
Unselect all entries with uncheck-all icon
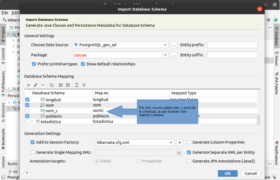68,85
